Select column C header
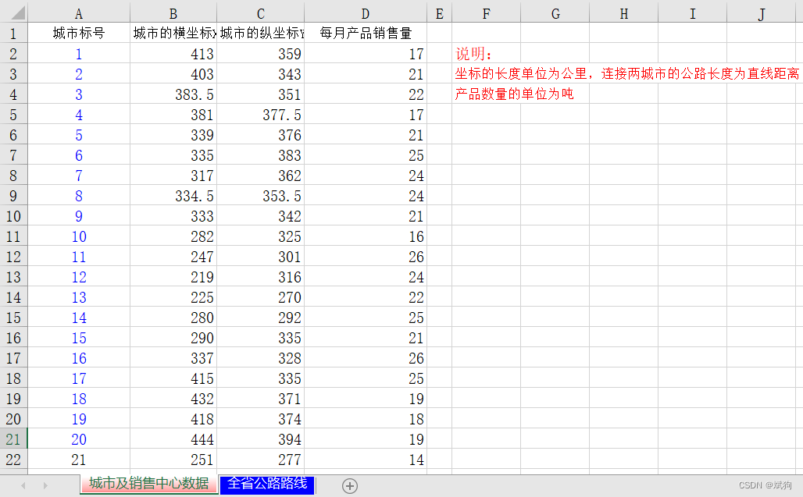803x497 pixels. point(261,12)
